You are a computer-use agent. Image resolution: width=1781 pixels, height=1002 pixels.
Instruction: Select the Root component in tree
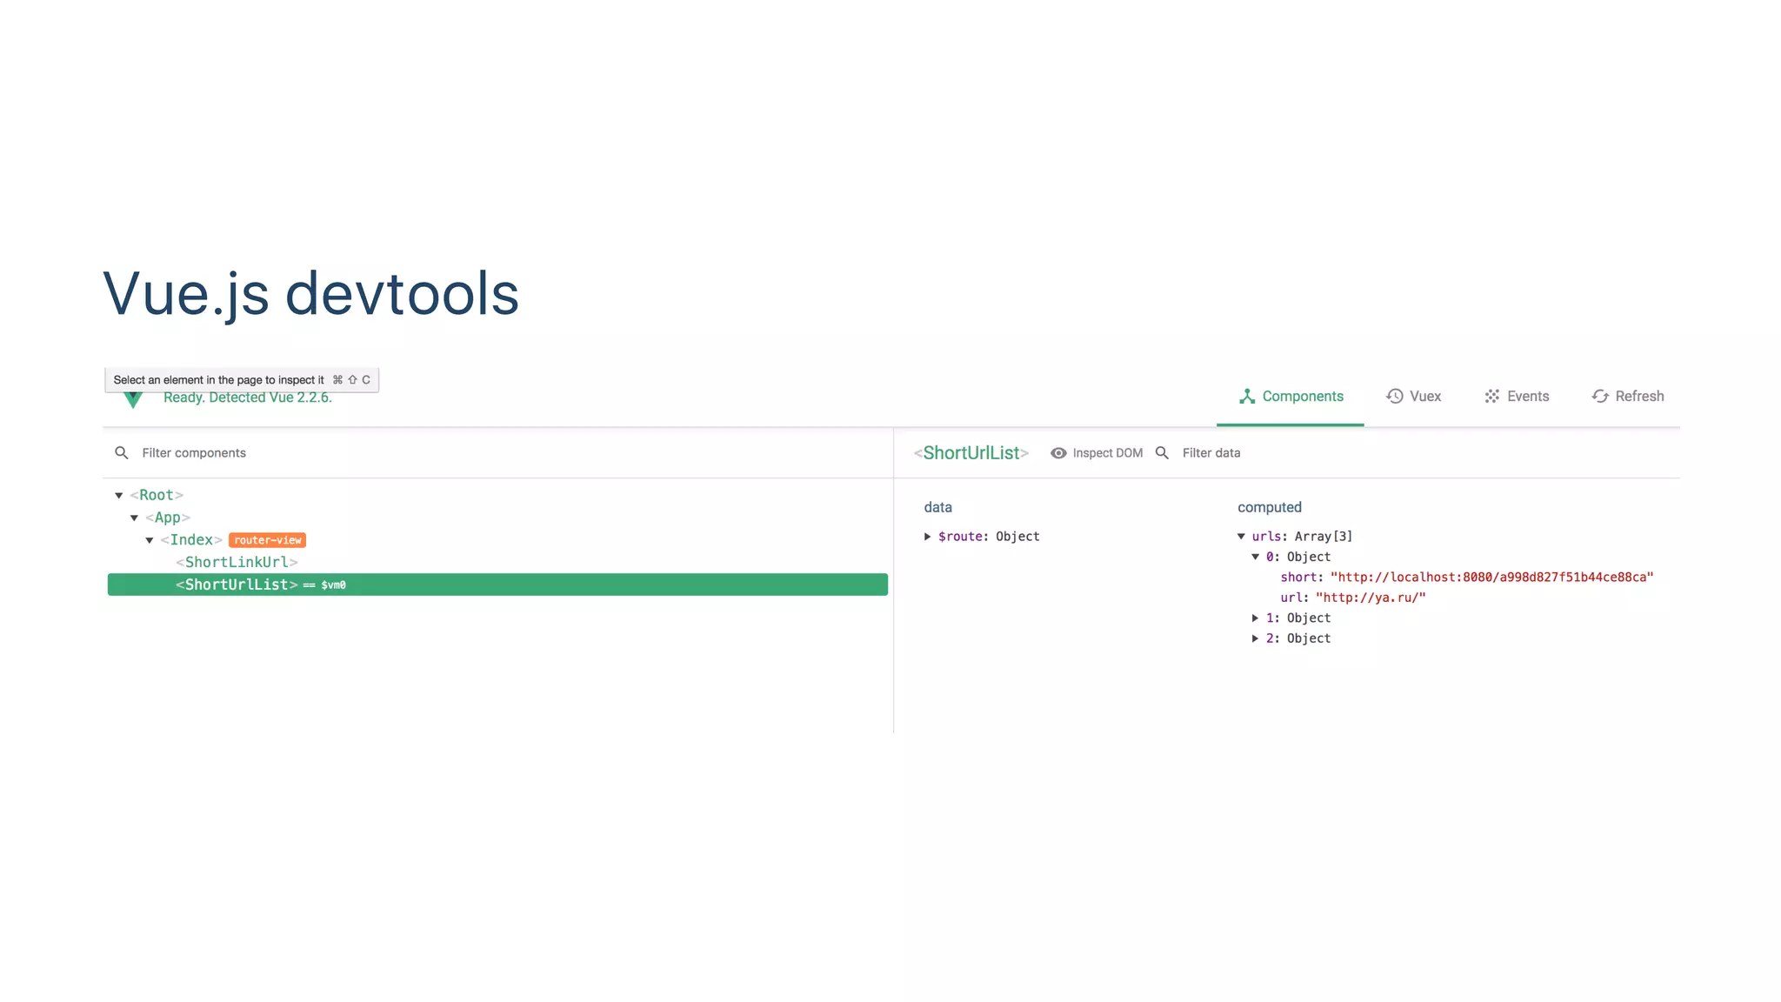tap(157, 495)
